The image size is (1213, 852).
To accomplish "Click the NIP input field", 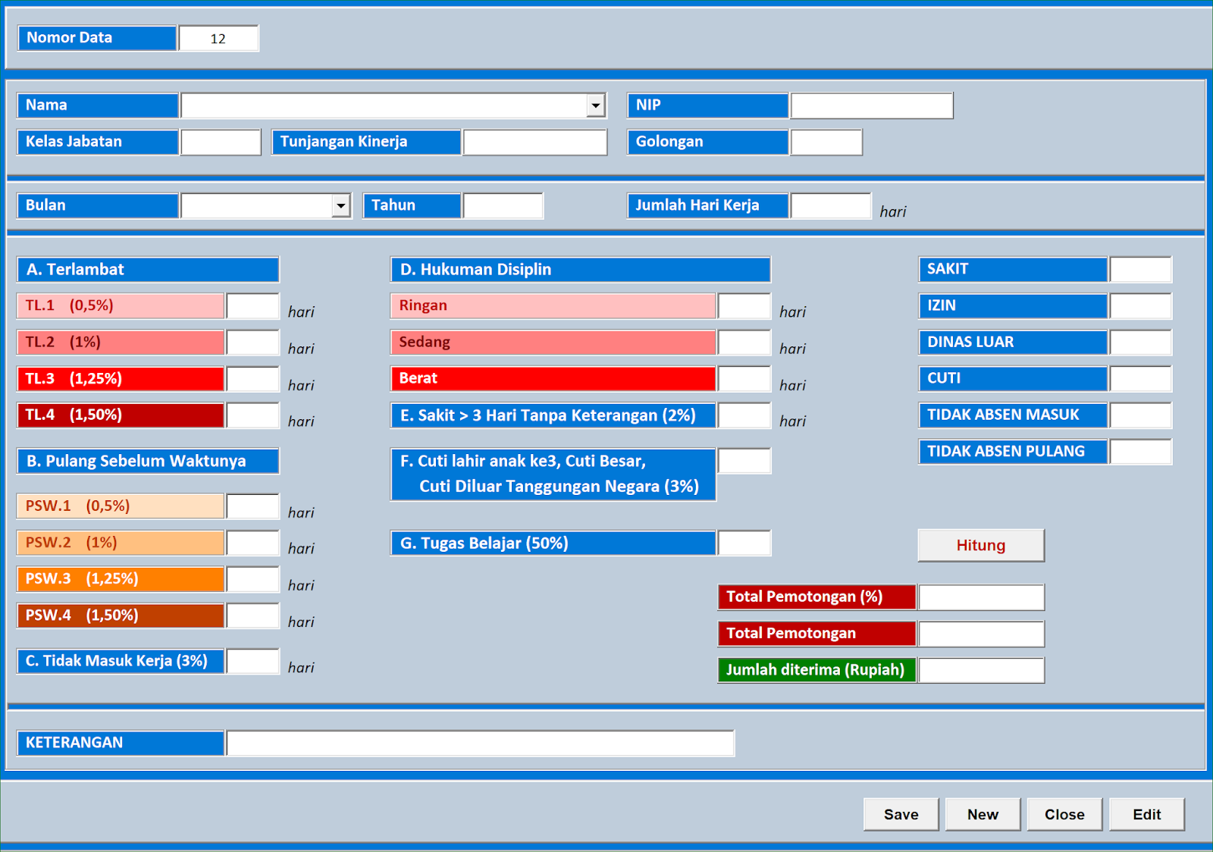I will (x=870, y=105).
